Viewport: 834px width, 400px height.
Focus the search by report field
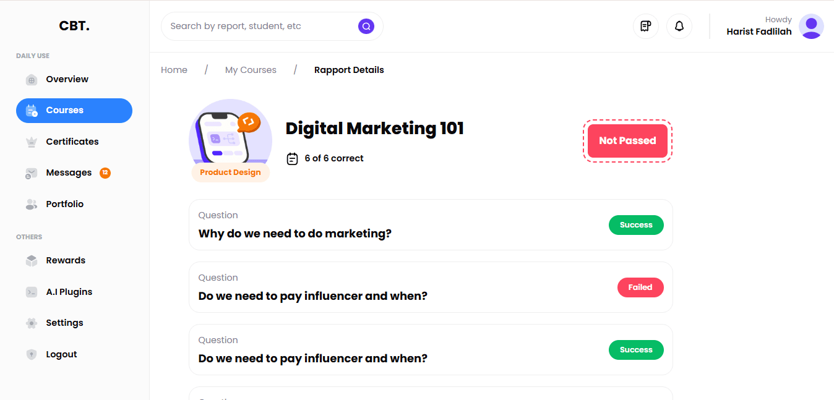click(x=260, y=26)
